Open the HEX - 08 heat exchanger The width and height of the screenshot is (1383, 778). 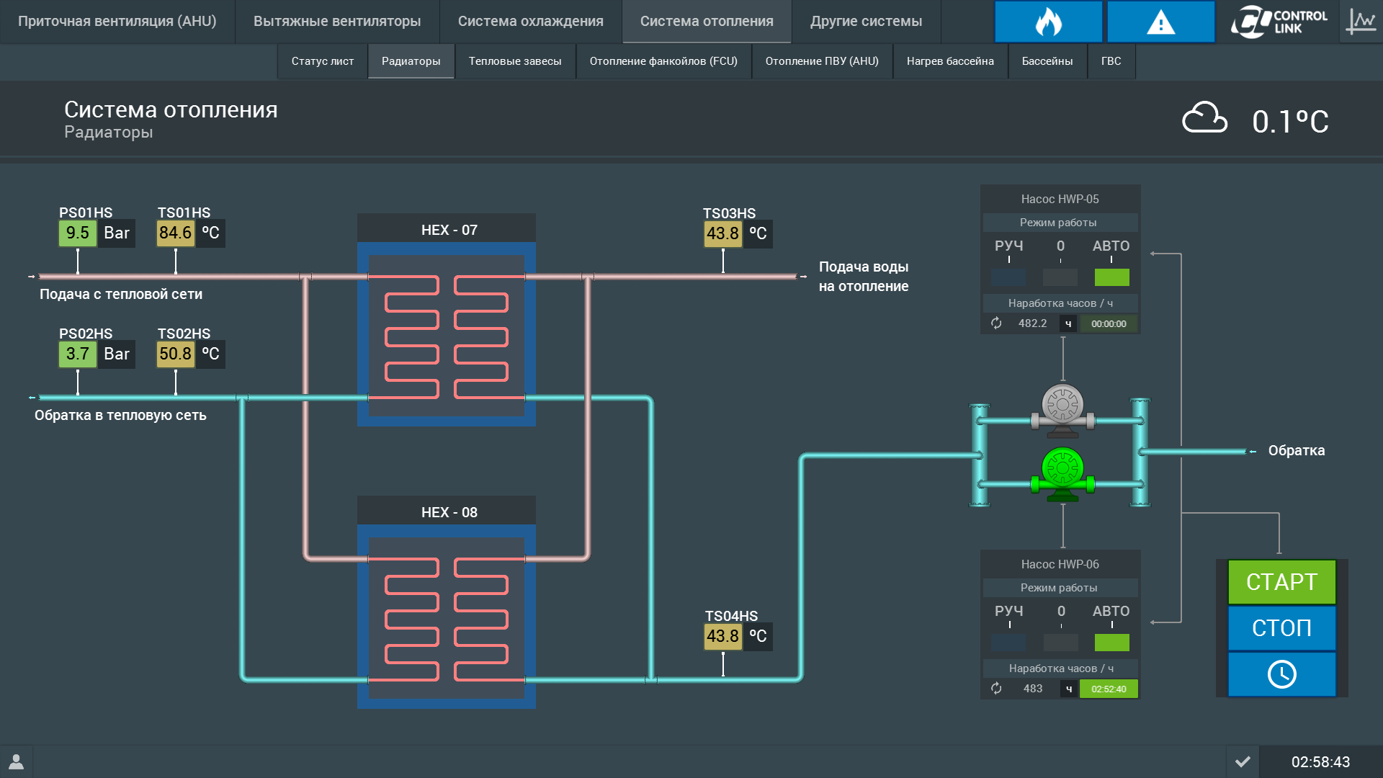(447, 602)
